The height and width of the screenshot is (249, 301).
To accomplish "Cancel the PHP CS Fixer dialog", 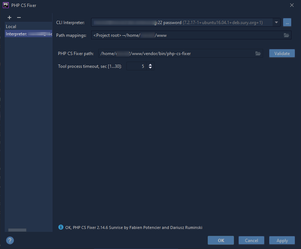I will coord(251,240).
